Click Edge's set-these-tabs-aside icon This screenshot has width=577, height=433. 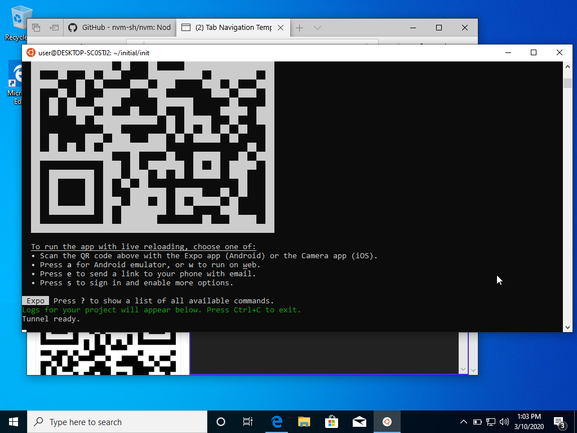pos(54,28)
